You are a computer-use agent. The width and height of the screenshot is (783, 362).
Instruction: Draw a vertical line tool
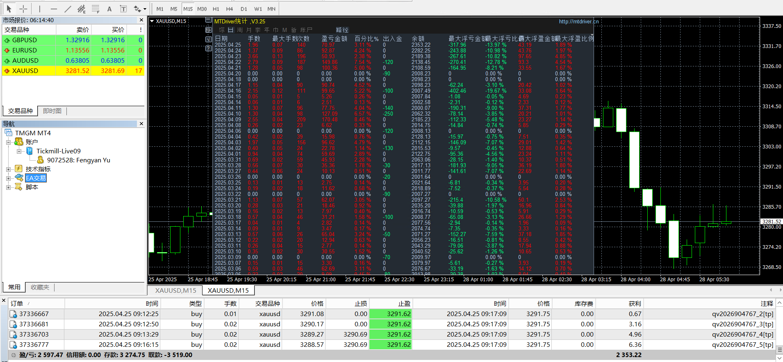click(40, 9)
